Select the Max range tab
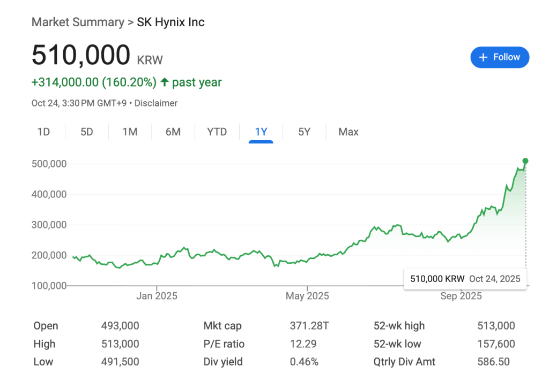Image resolution: width=549 pixels, height=381 pixels. point(348,132)
